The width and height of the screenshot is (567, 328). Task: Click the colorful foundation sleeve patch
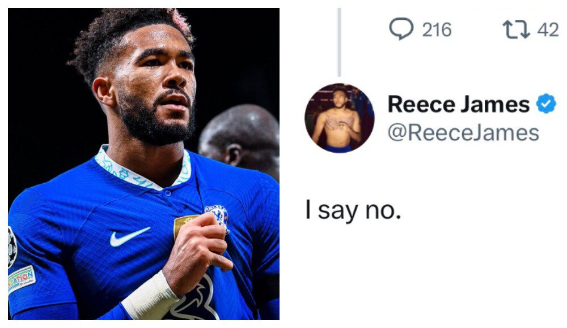click(x=22, y=279)
